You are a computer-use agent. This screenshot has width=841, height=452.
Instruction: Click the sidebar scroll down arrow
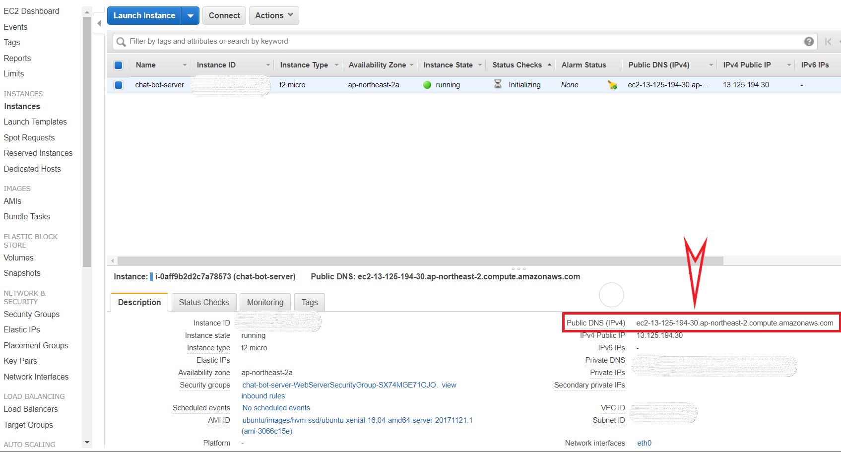87,442
